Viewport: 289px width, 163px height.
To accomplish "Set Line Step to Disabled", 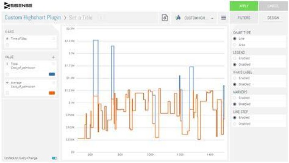I will click(x=234, y=124).
